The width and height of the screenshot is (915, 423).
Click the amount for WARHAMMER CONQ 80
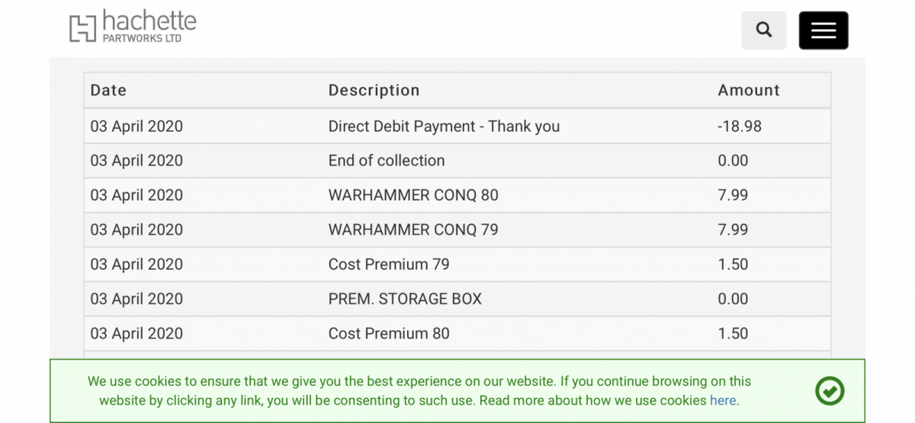pyautogui.click(x=733, y=195)
